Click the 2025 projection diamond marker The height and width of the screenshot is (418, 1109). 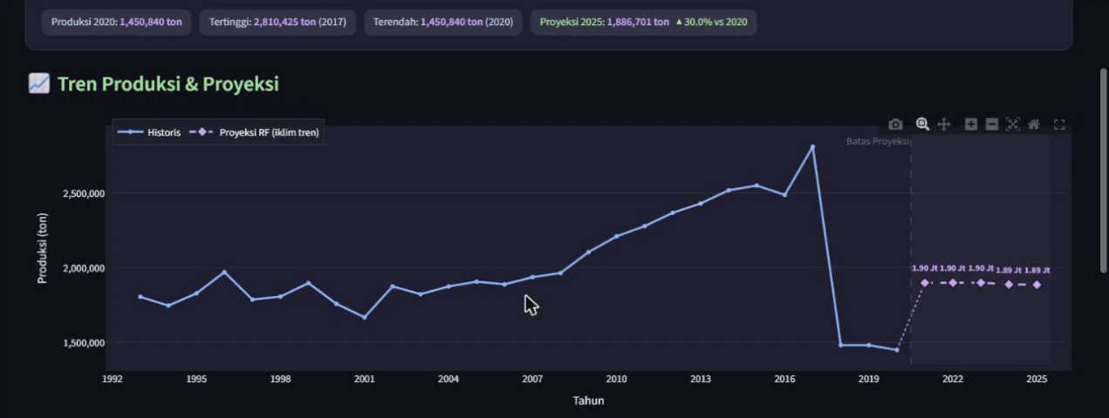(x=1037, y=285)
